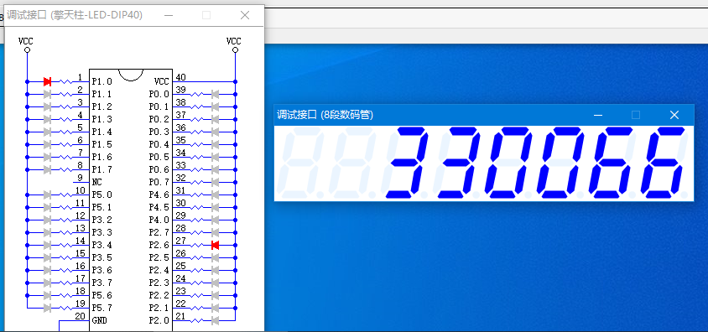Click the LED connected to P2.7
708x332 pixels.
215,233
